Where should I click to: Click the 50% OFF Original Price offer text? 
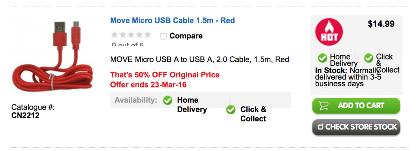coord(165,75)
